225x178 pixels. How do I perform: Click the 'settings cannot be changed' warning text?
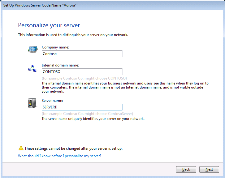(x=74, y=148)
